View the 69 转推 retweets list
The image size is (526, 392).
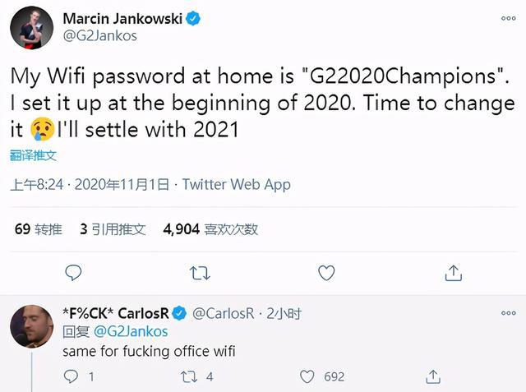[39, 229]
